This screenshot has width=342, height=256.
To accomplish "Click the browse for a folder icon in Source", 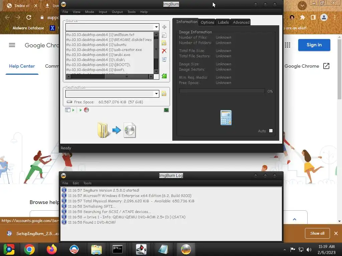I will tap(164, 43).
